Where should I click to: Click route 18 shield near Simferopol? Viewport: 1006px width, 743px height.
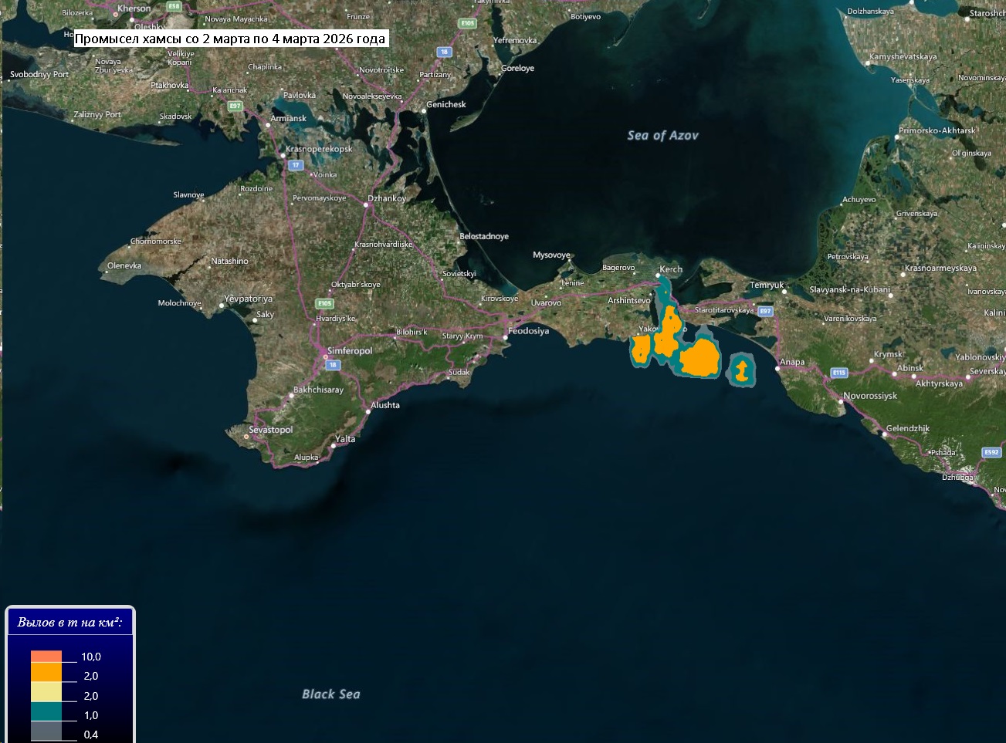[x=333, y=365]
